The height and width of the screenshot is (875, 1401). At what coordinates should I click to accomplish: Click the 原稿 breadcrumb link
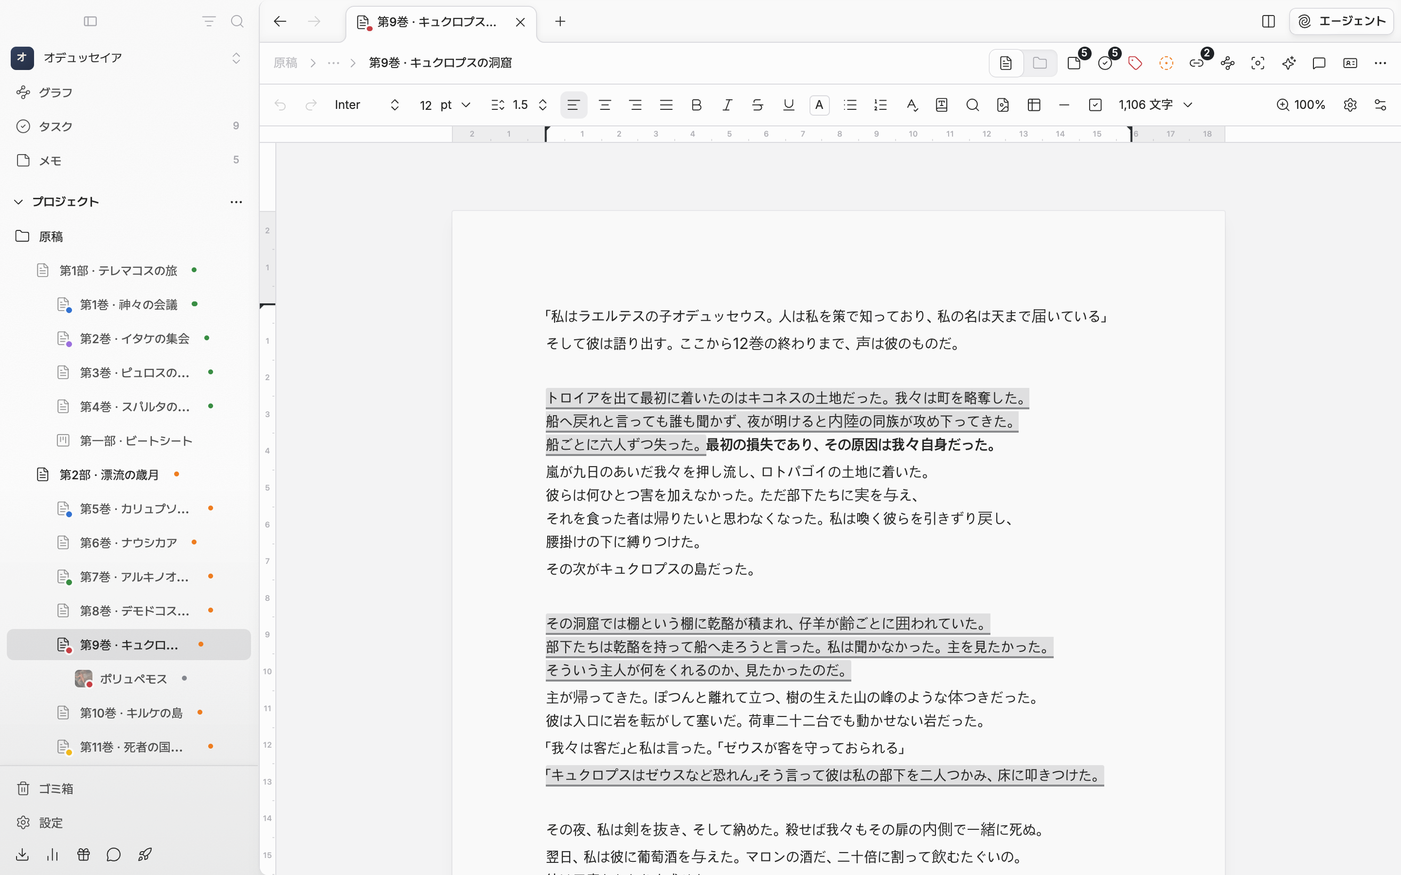[286, 63]
